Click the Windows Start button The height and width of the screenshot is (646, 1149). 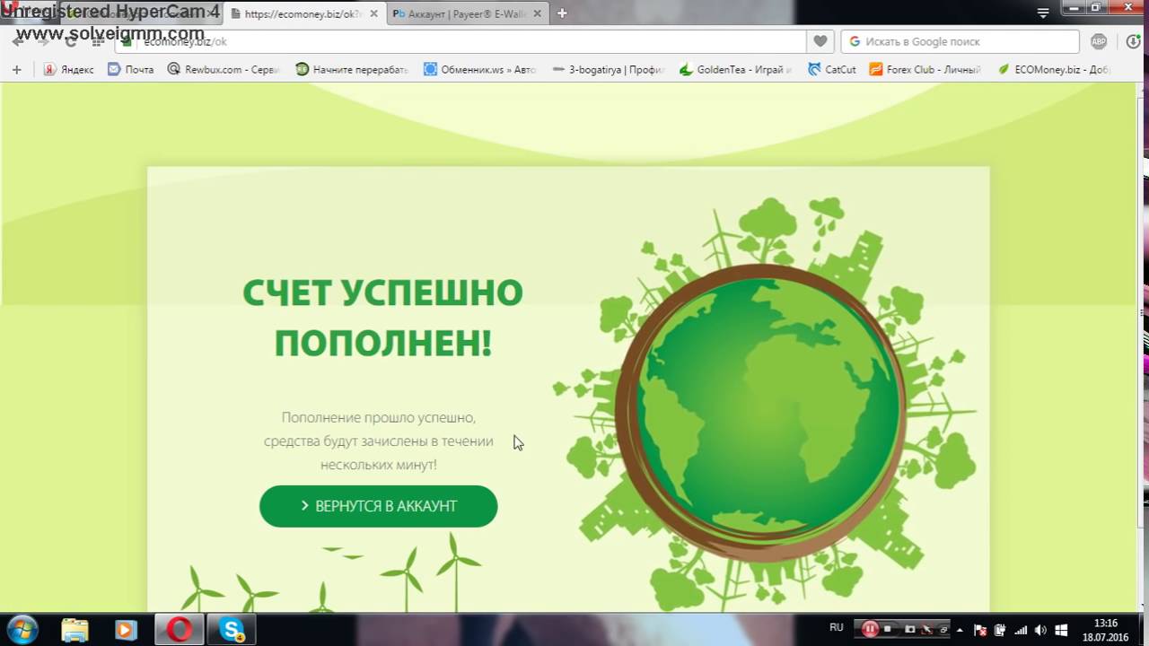point(22,629)
